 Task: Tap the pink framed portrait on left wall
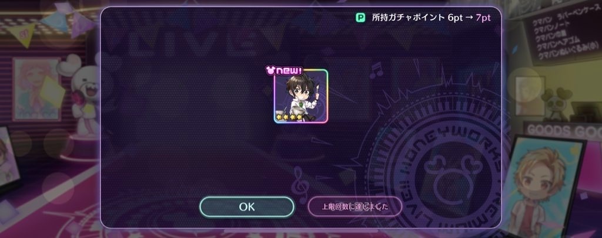pos(36,89)
